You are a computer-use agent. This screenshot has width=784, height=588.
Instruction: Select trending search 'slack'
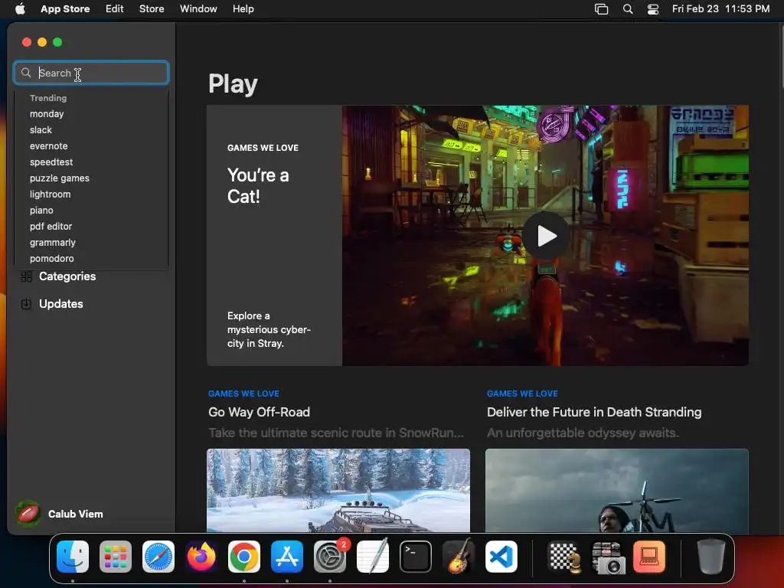point(41,130)
